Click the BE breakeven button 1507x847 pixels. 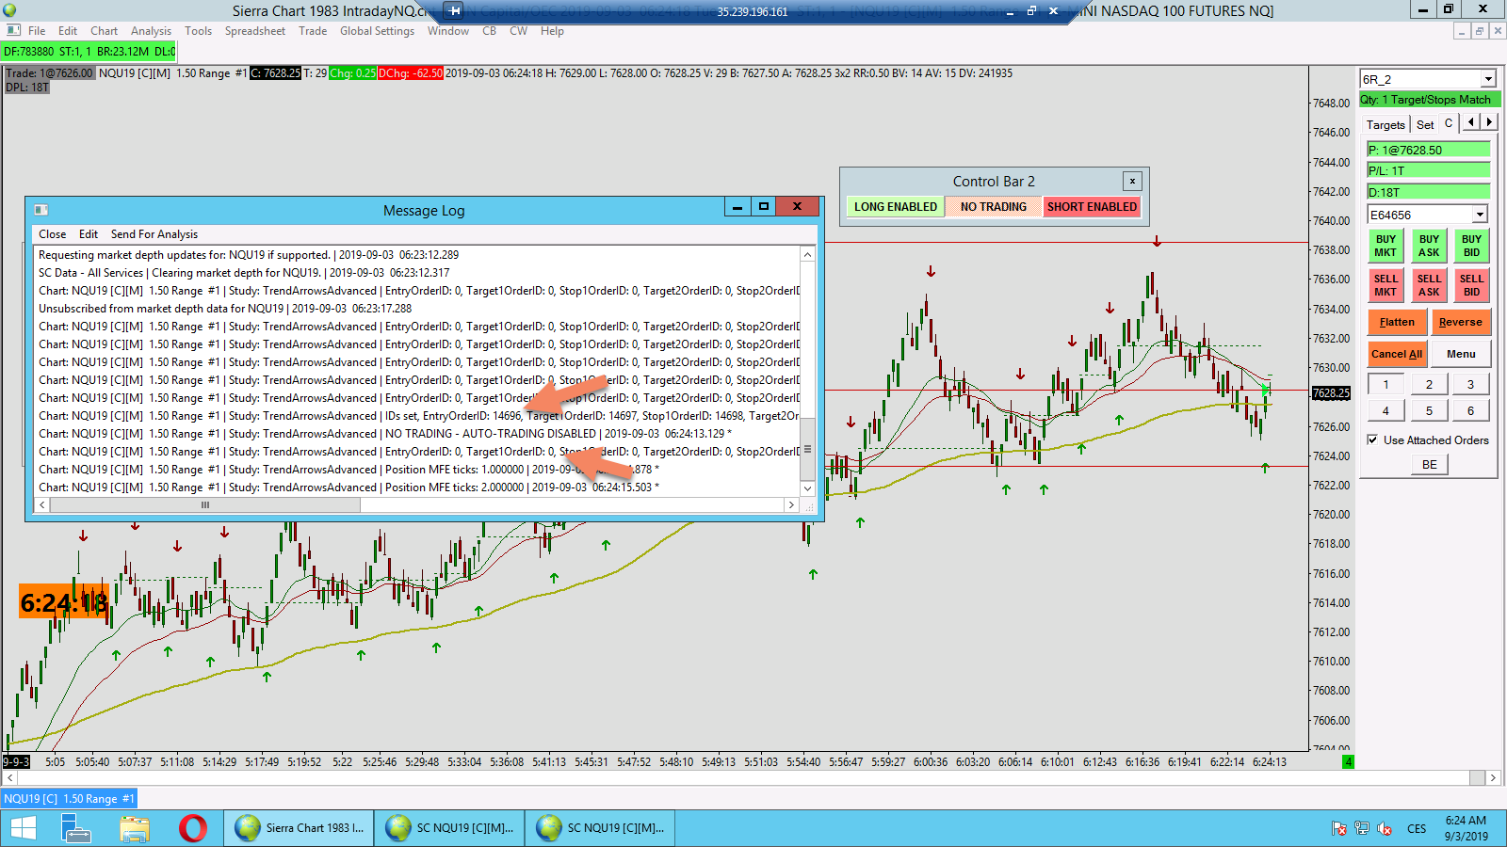1429,464
